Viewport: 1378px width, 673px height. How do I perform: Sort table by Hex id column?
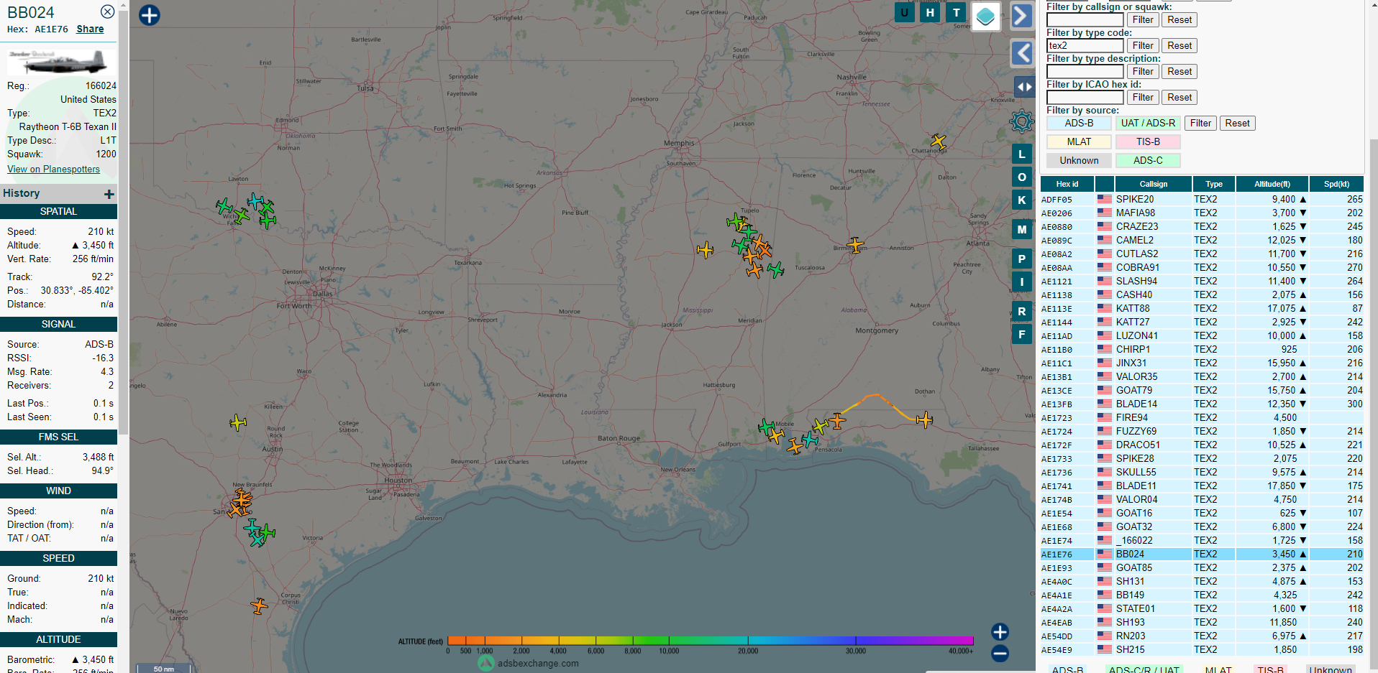1067,185
